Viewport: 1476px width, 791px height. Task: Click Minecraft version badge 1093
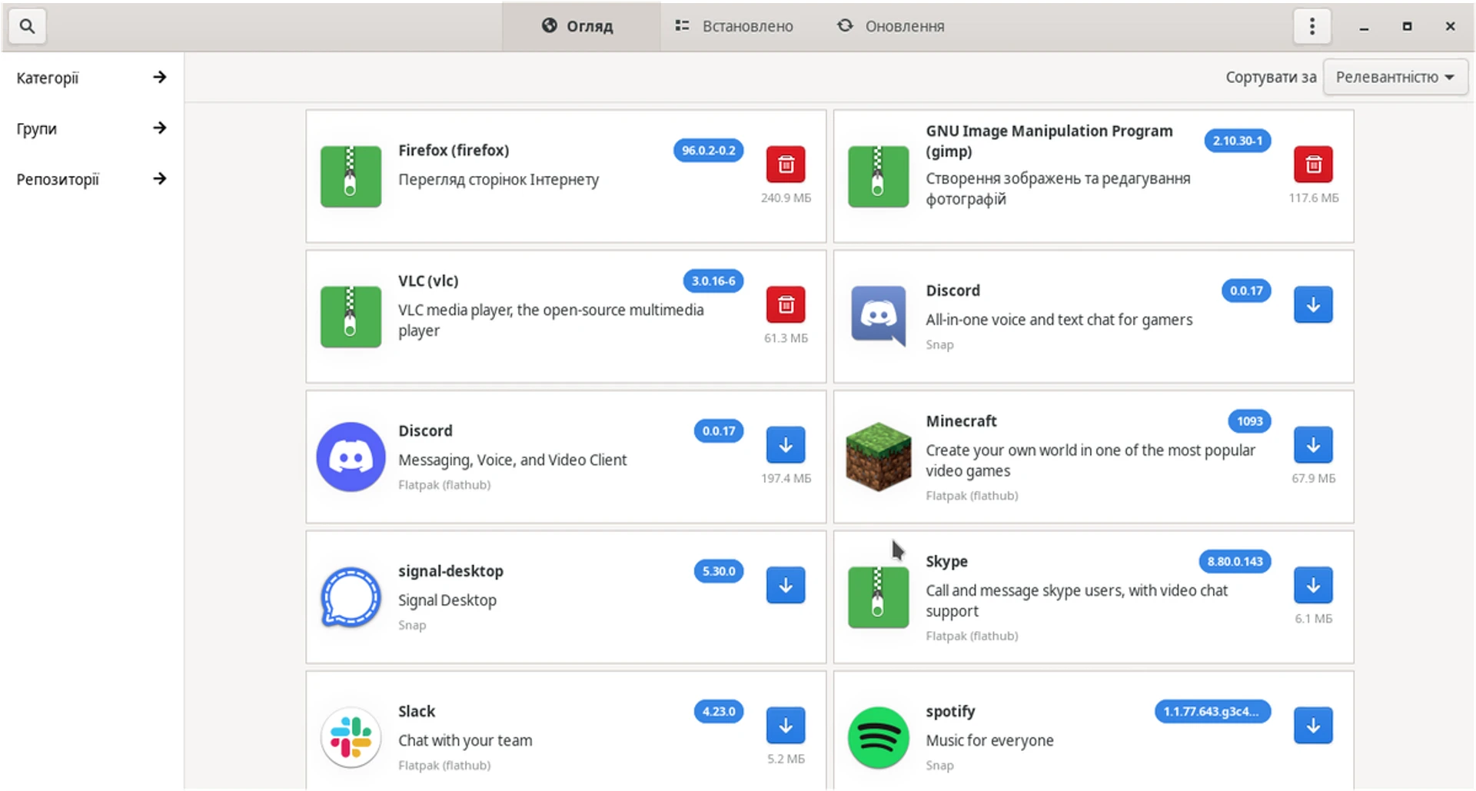(x=1250, y=421)
